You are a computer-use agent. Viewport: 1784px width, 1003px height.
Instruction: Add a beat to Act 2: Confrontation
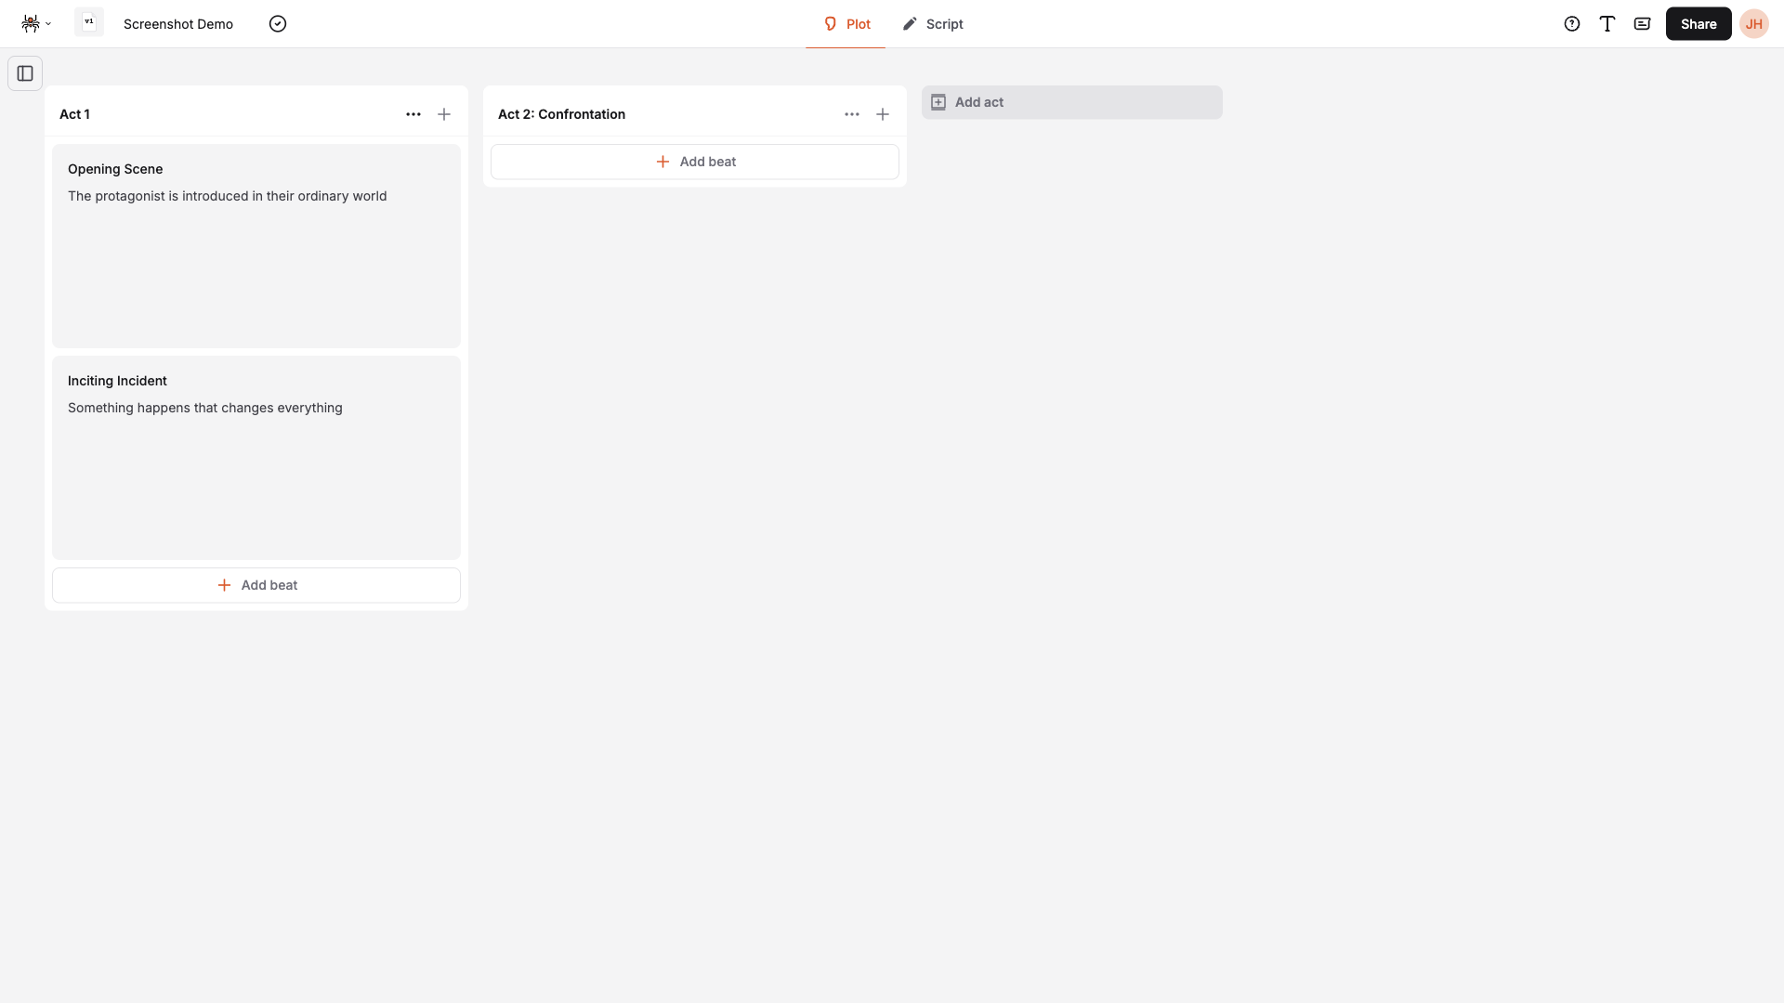695,161
